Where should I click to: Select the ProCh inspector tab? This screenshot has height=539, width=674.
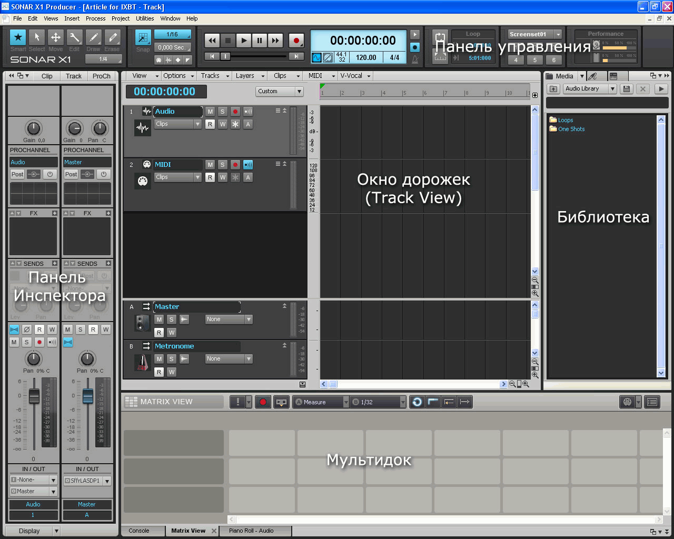click(102, 76)
